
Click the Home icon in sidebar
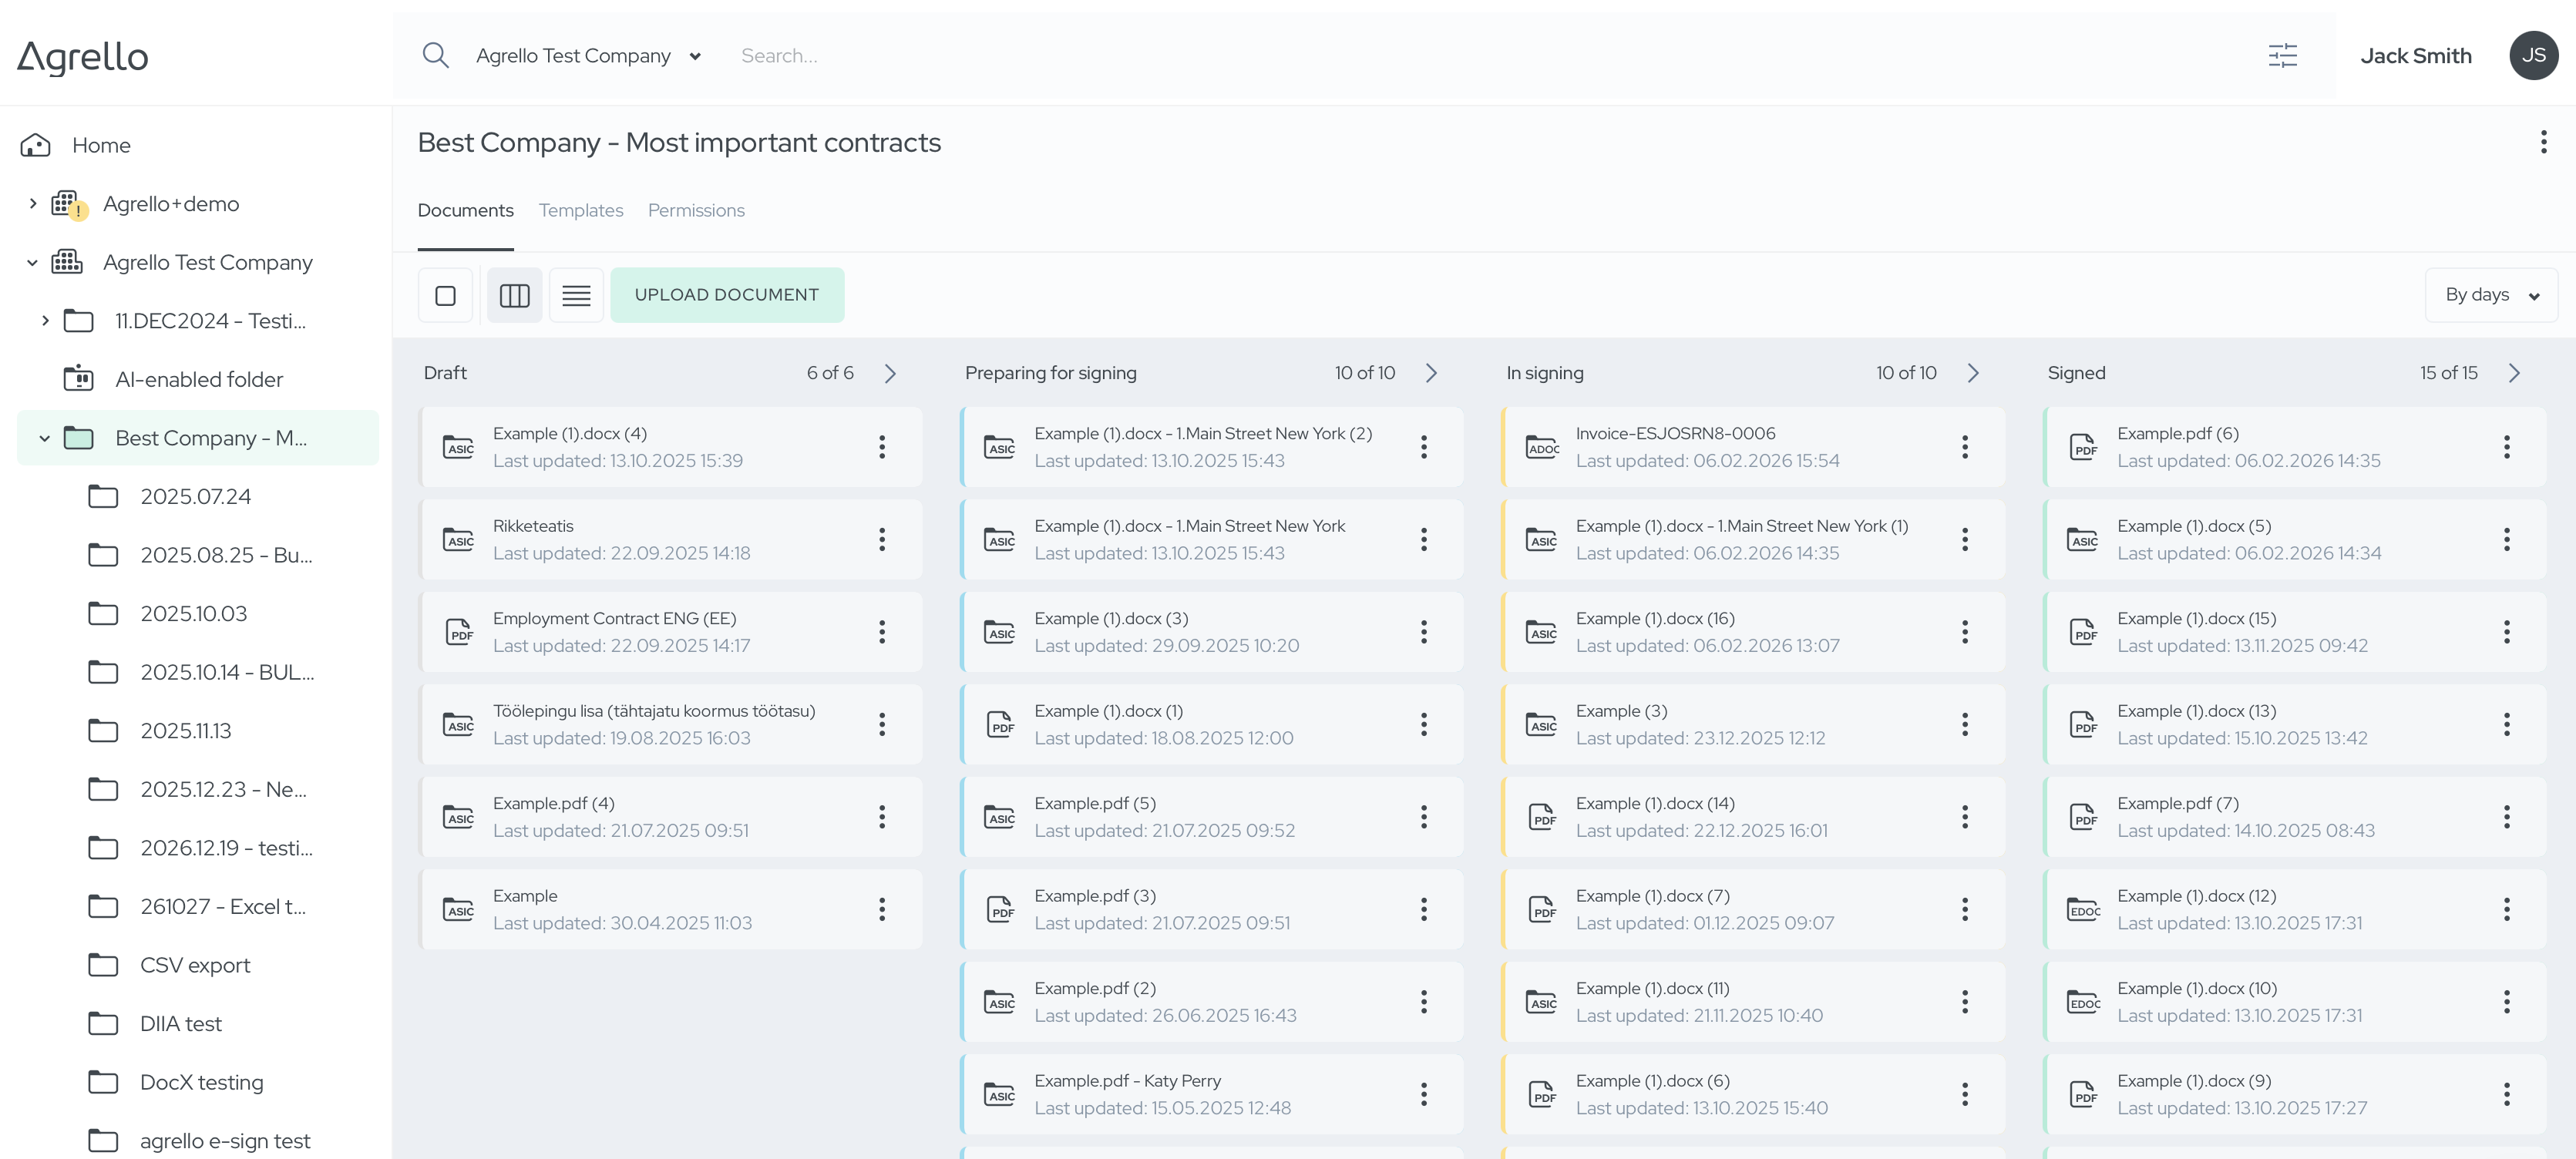[35, 144]
